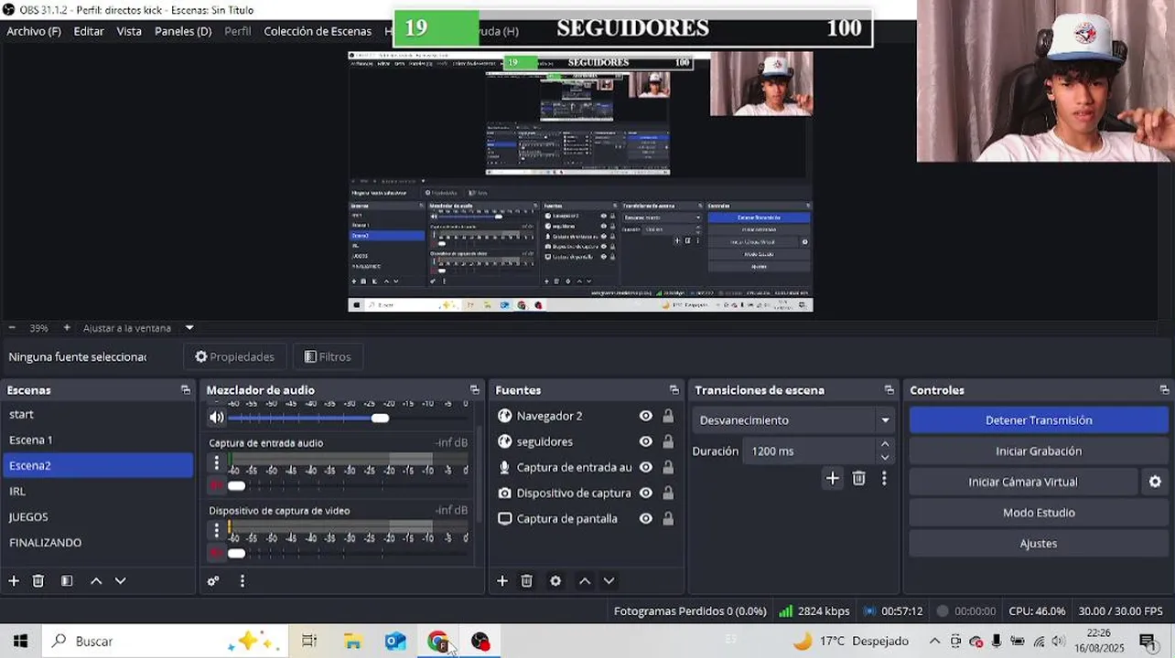Open Paneles (D) menu
This screenshot has height=658, width=1175.
point(183,31)
